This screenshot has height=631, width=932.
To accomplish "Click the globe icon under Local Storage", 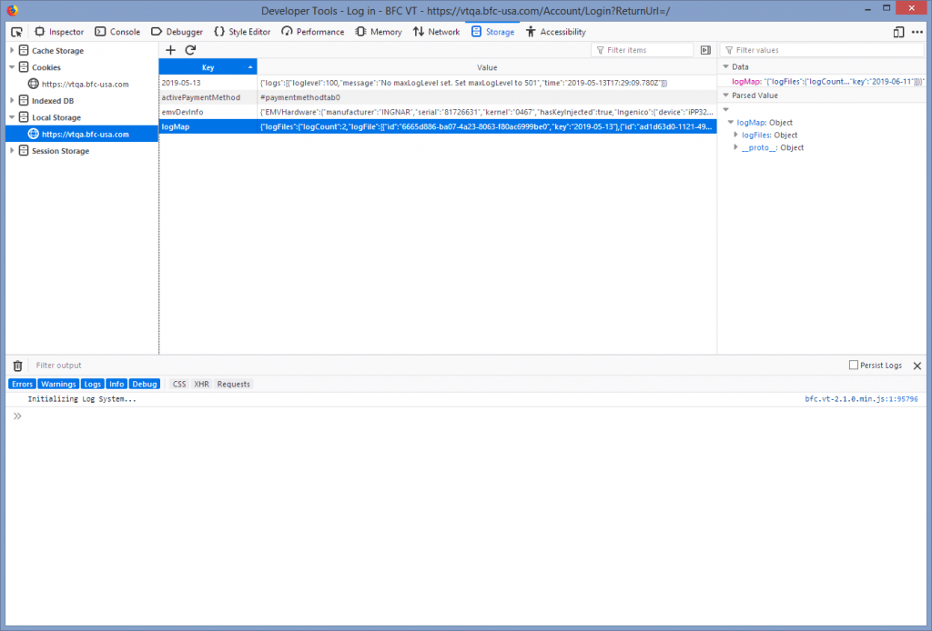I will click(x=34, y=134).
